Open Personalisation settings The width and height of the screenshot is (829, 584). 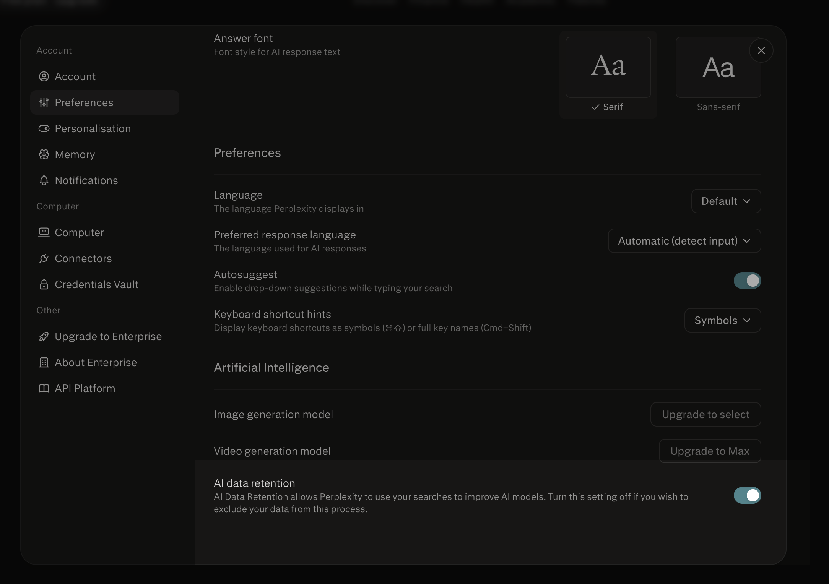click(x=105, y=128)
